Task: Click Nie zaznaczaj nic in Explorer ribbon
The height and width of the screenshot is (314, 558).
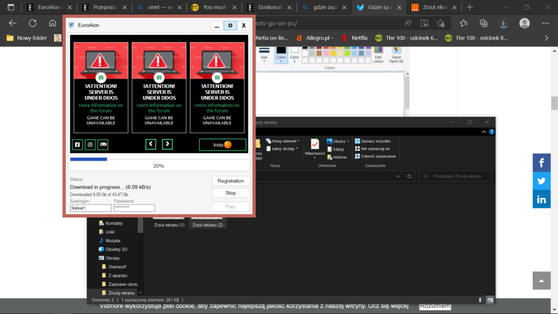Action: (x=375, y=149)
